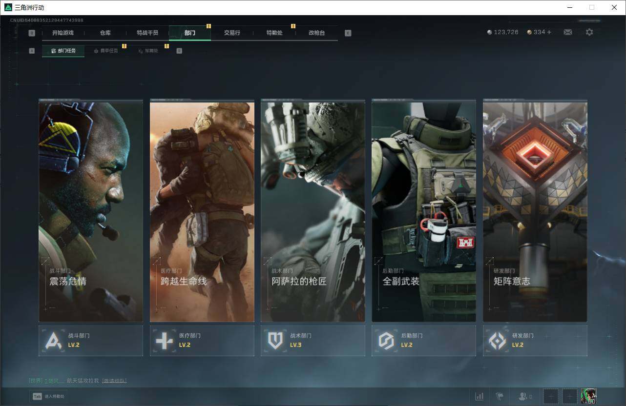
Task: Click the Tab 进入特勤处 button
Action: (x=48, y=396)
